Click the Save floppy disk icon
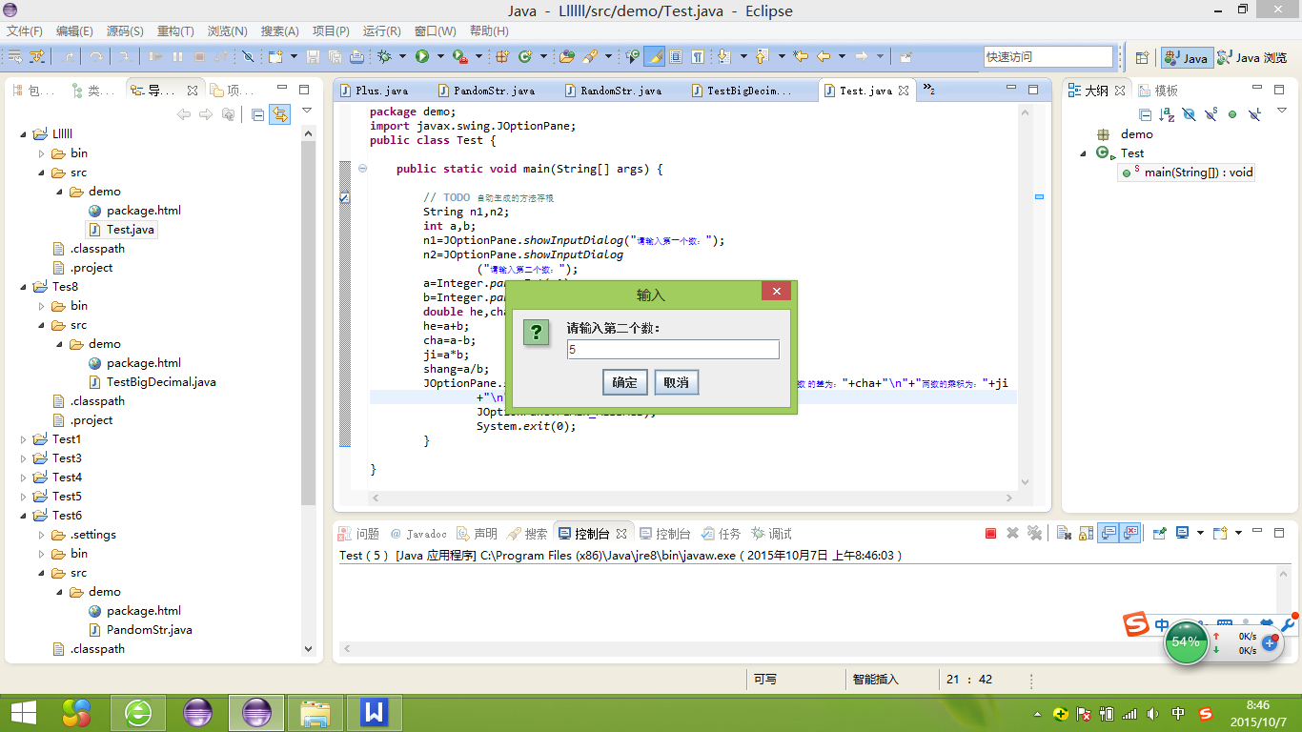Image resolution: width=1302 pixels, height=732 pixels. coord(313,56)
